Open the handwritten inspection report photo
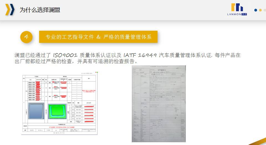266x145 pixels. pyautogui.click(x=158, y=104)
